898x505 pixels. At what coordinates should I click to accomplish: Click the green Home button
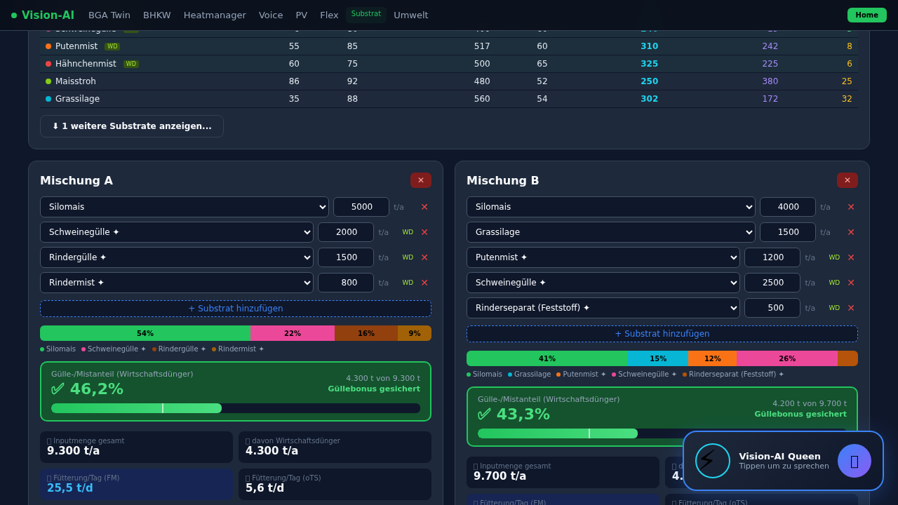pos(866,15)
